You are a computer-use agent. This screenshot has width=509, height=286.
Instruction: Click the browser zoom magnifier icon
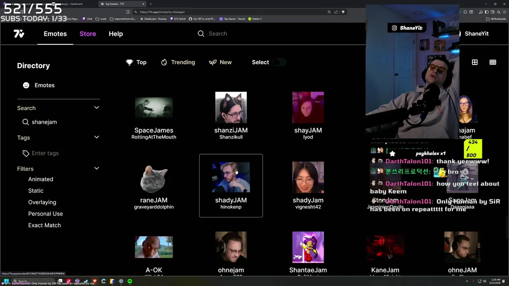(x=329, y=12)
